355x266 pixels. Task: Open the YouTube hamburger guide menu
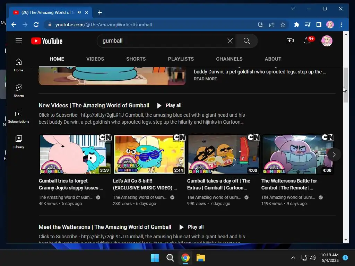(x=19, y=41)
